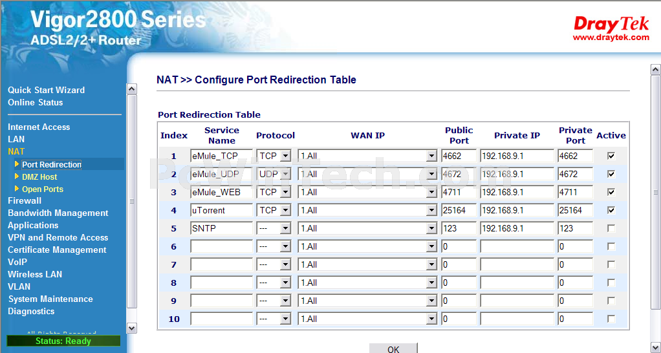Click Private IP field of SNTP row
Screen dimensions: 661x353
[x=517, y=228]
